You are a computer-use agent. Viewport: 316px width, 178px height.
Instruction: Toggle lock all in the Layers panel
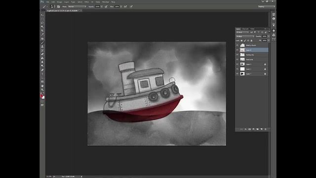[251, 41]
